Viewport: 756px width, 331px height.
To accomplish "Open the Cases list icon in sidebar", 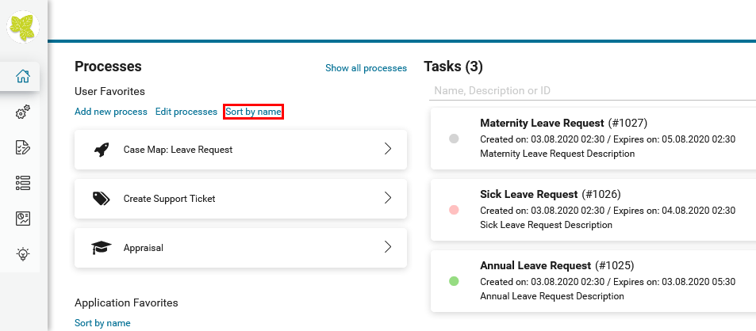I will [23, 183].
